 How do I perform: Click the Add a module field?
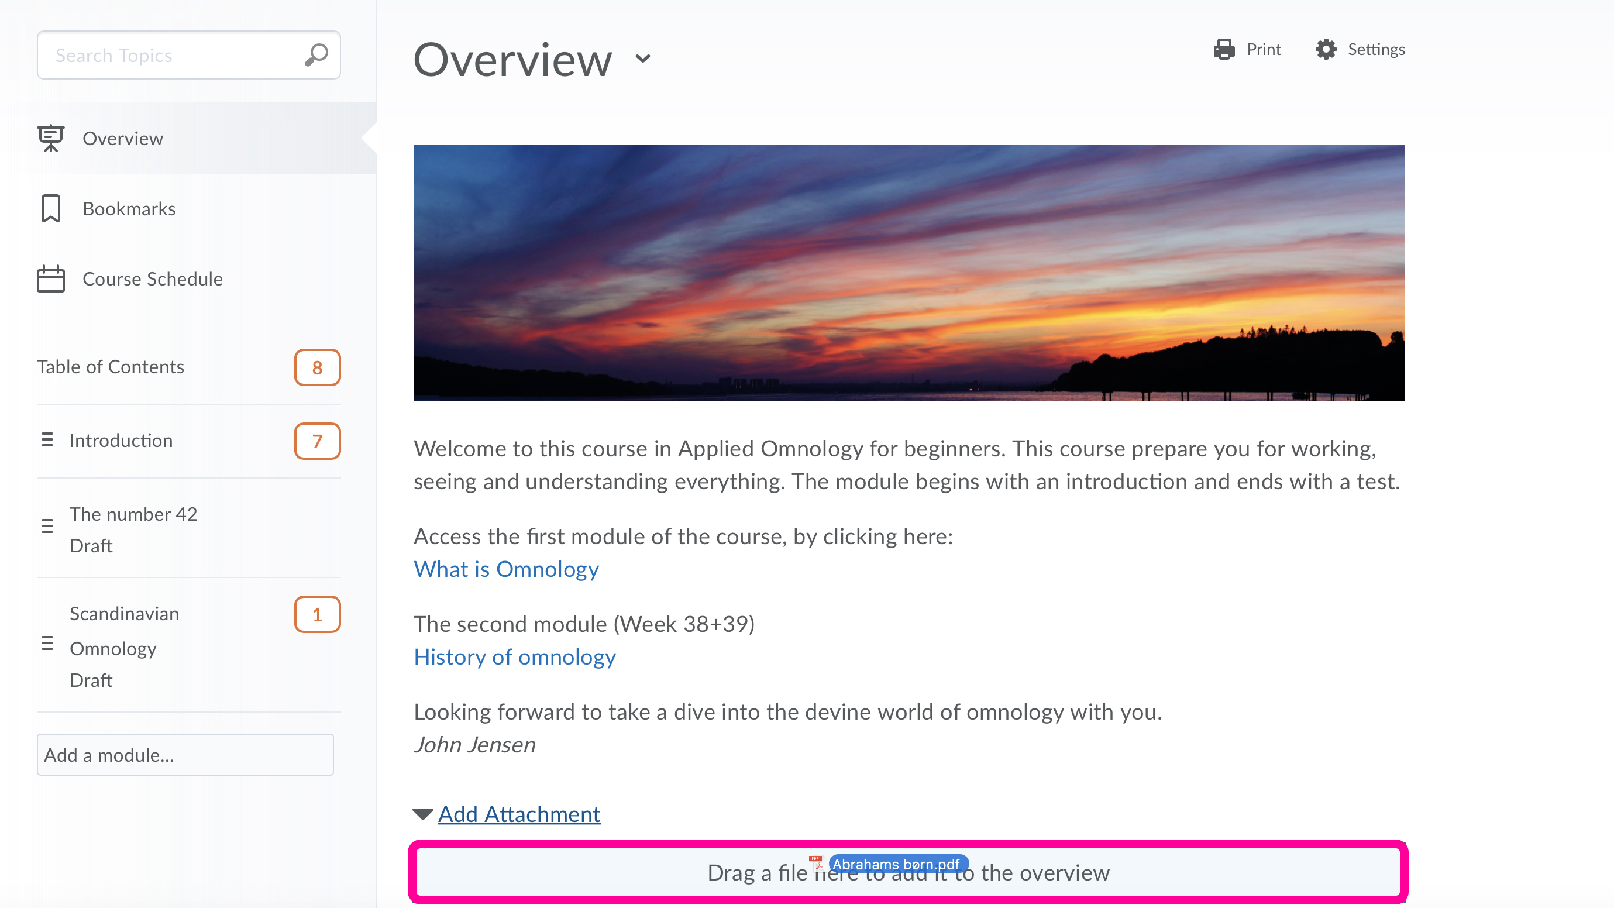click(x=185, y=755)
